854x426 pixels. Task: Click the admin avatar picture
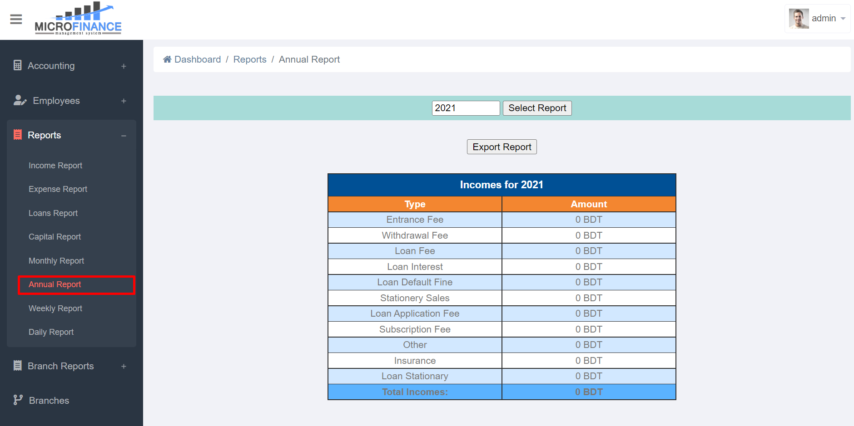(x=799, y=19)
